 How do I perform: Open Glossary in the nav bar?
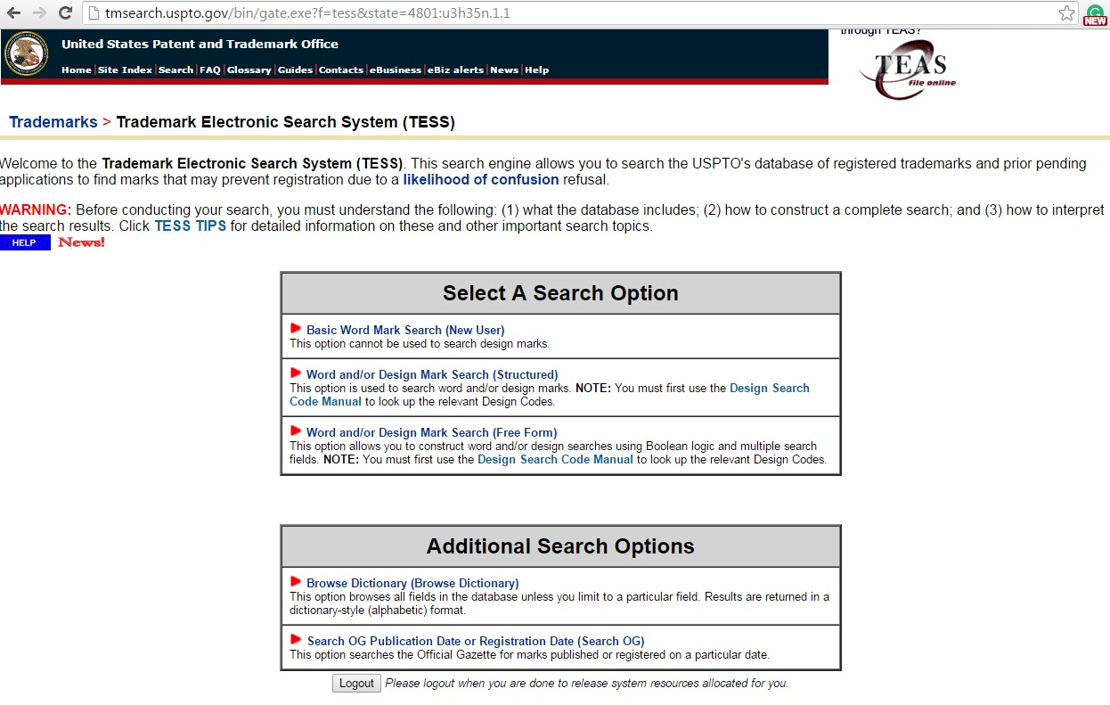[249, 70]
